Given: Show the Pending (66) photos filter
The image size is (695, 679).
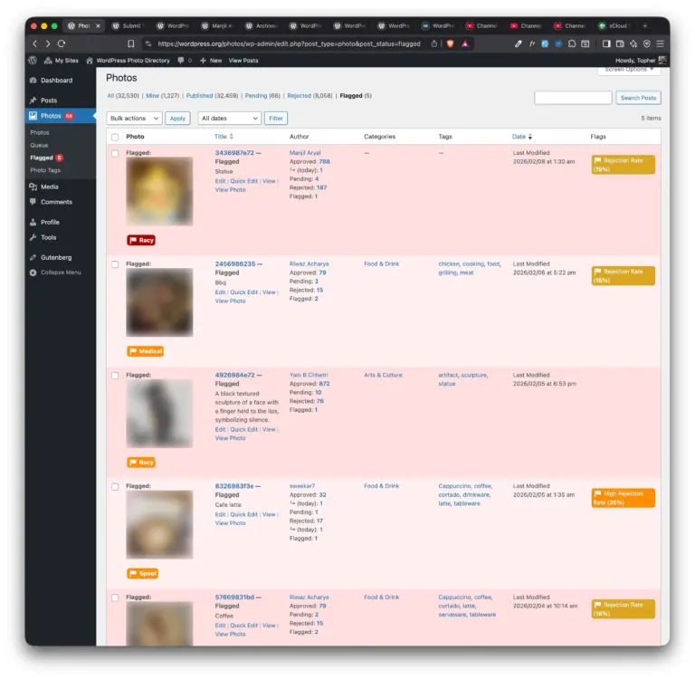Looking at the screenshot, I should [x=262, y=96].
